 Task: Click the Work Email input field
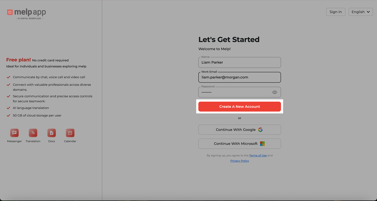point(239,77)
